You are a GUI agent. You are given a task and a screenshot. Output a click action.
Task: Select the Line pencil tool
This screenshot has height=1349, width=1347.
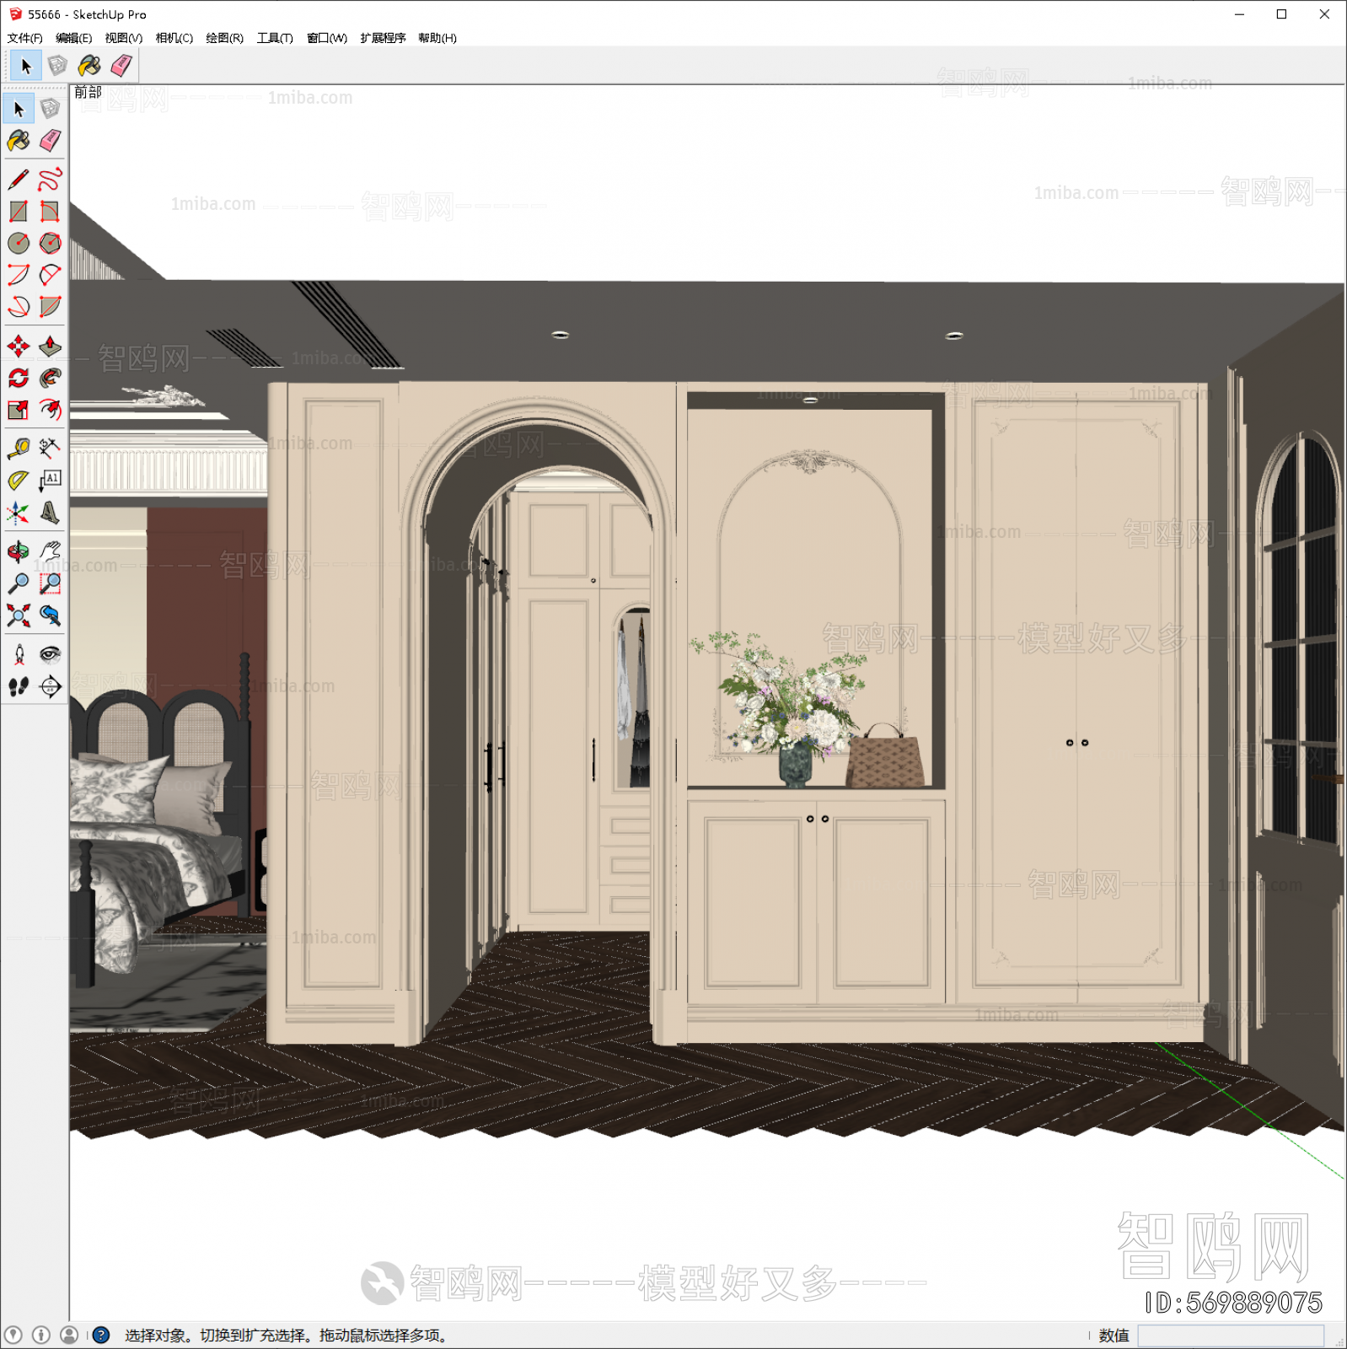tap(19, 180)
